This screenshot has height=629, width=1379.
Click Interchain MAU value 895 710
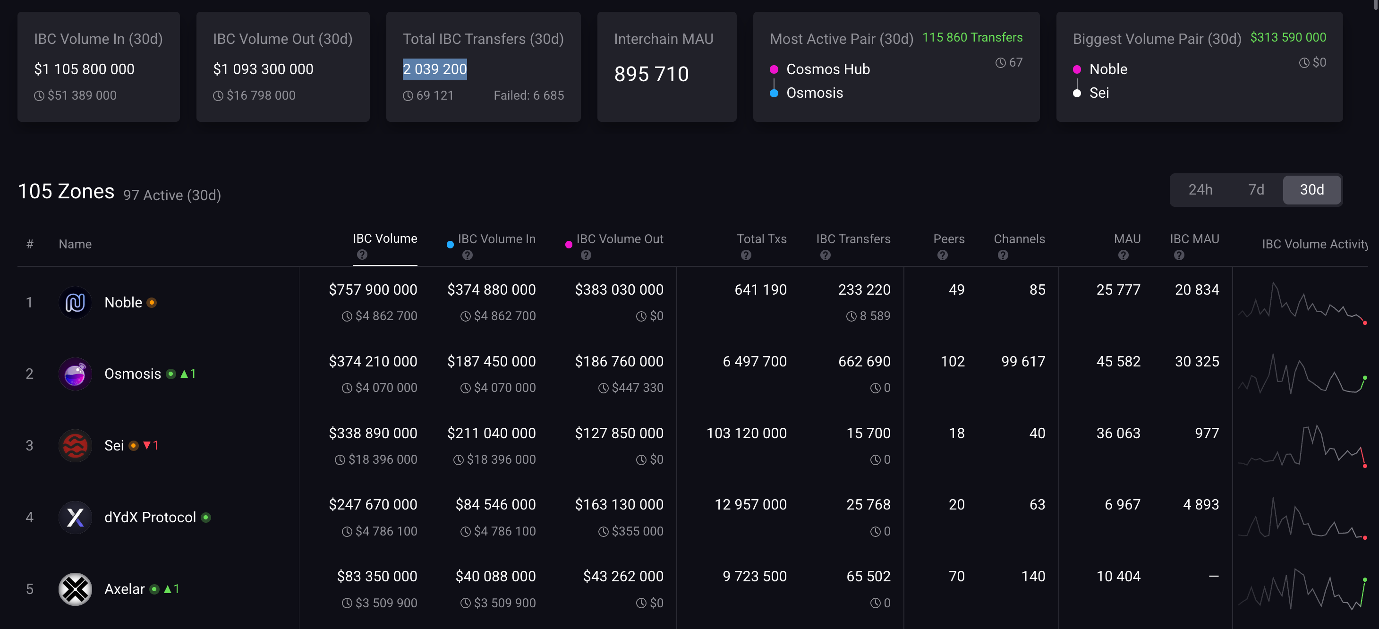652,74
